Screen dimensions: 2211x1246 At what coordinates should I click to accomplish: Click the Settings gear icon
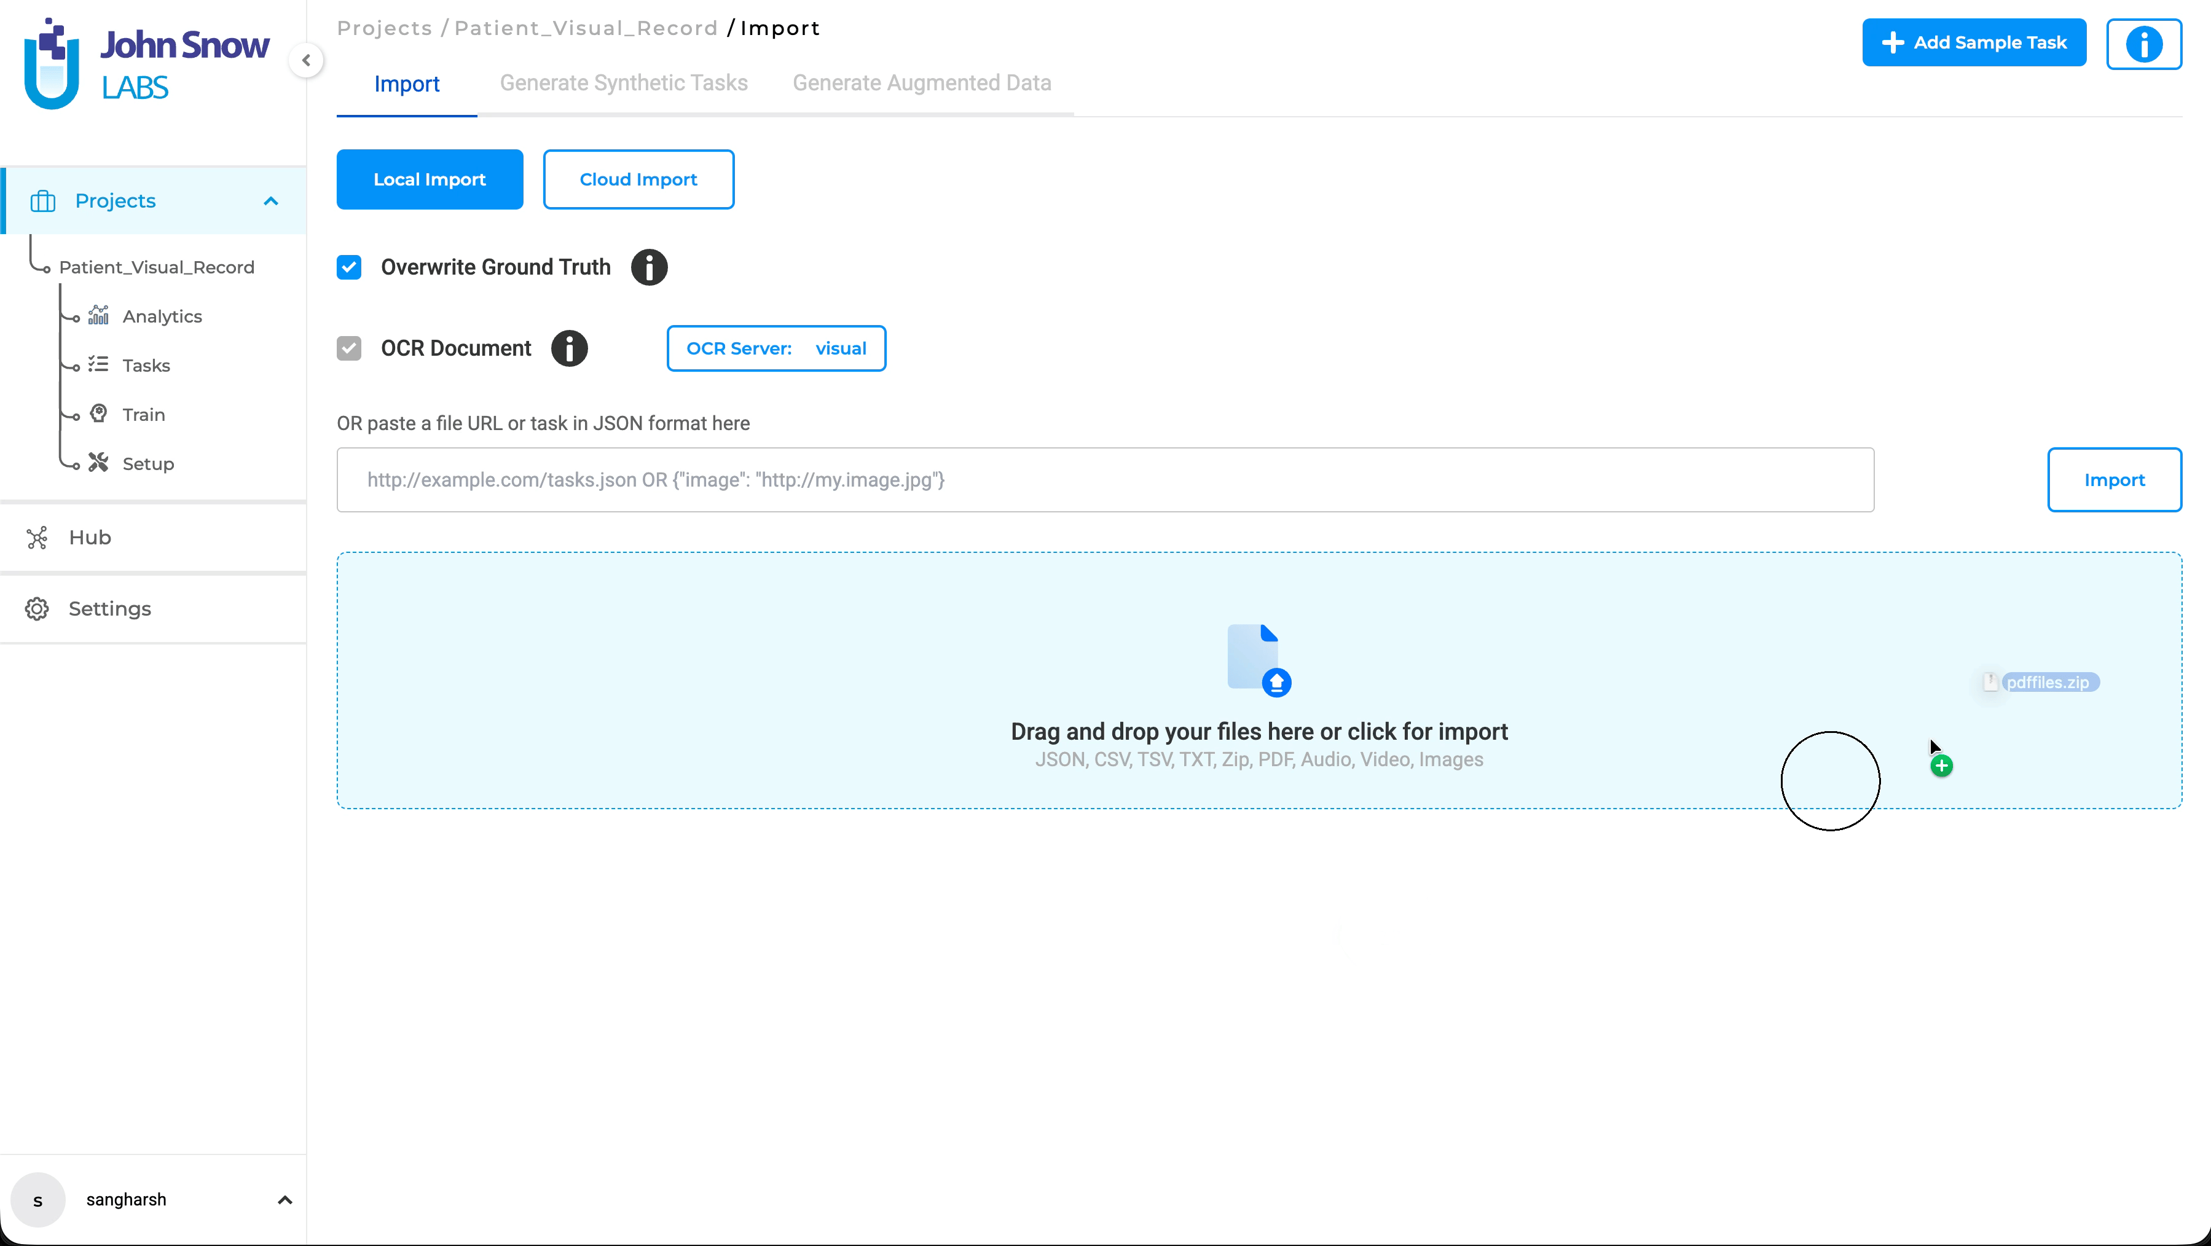click(37, 609)
